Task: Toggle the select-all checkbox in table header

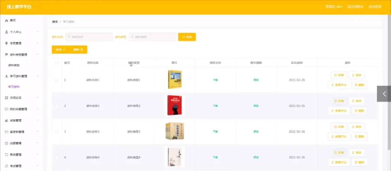Action: point(57,63)
